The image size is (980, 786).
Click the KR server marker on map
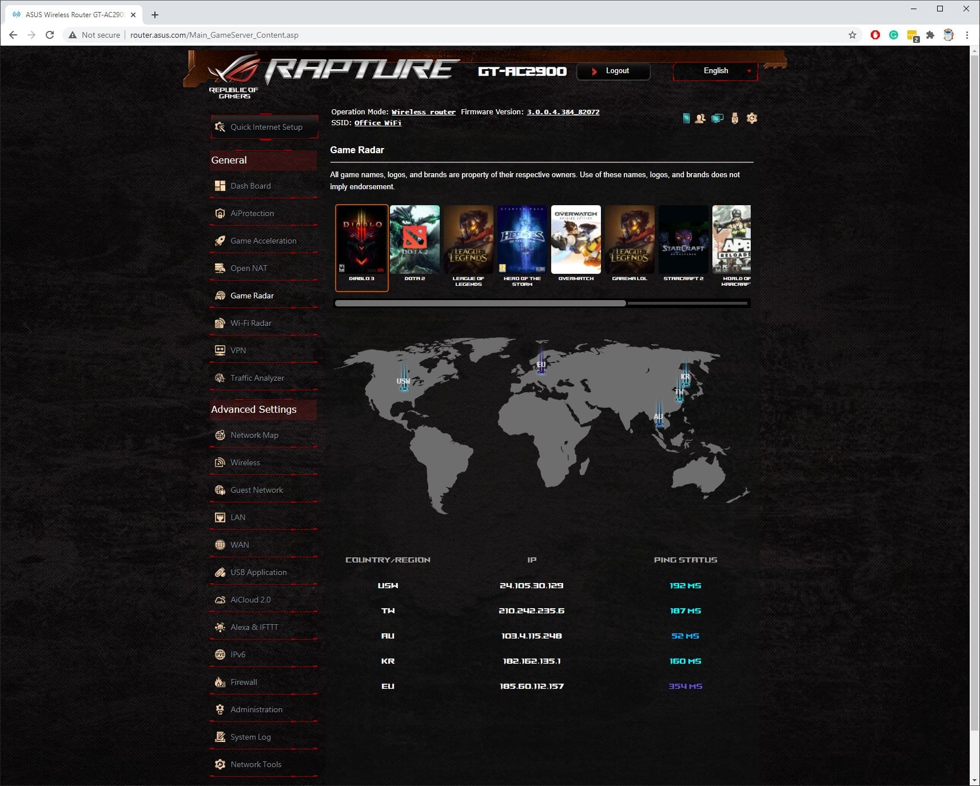[x=685, y=375]
